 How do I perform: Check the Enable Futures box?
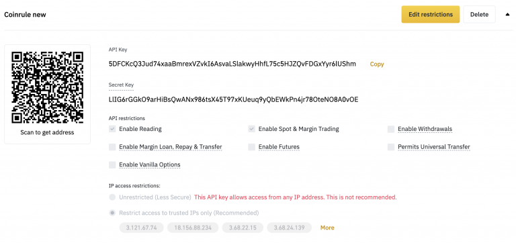point(252,147)
